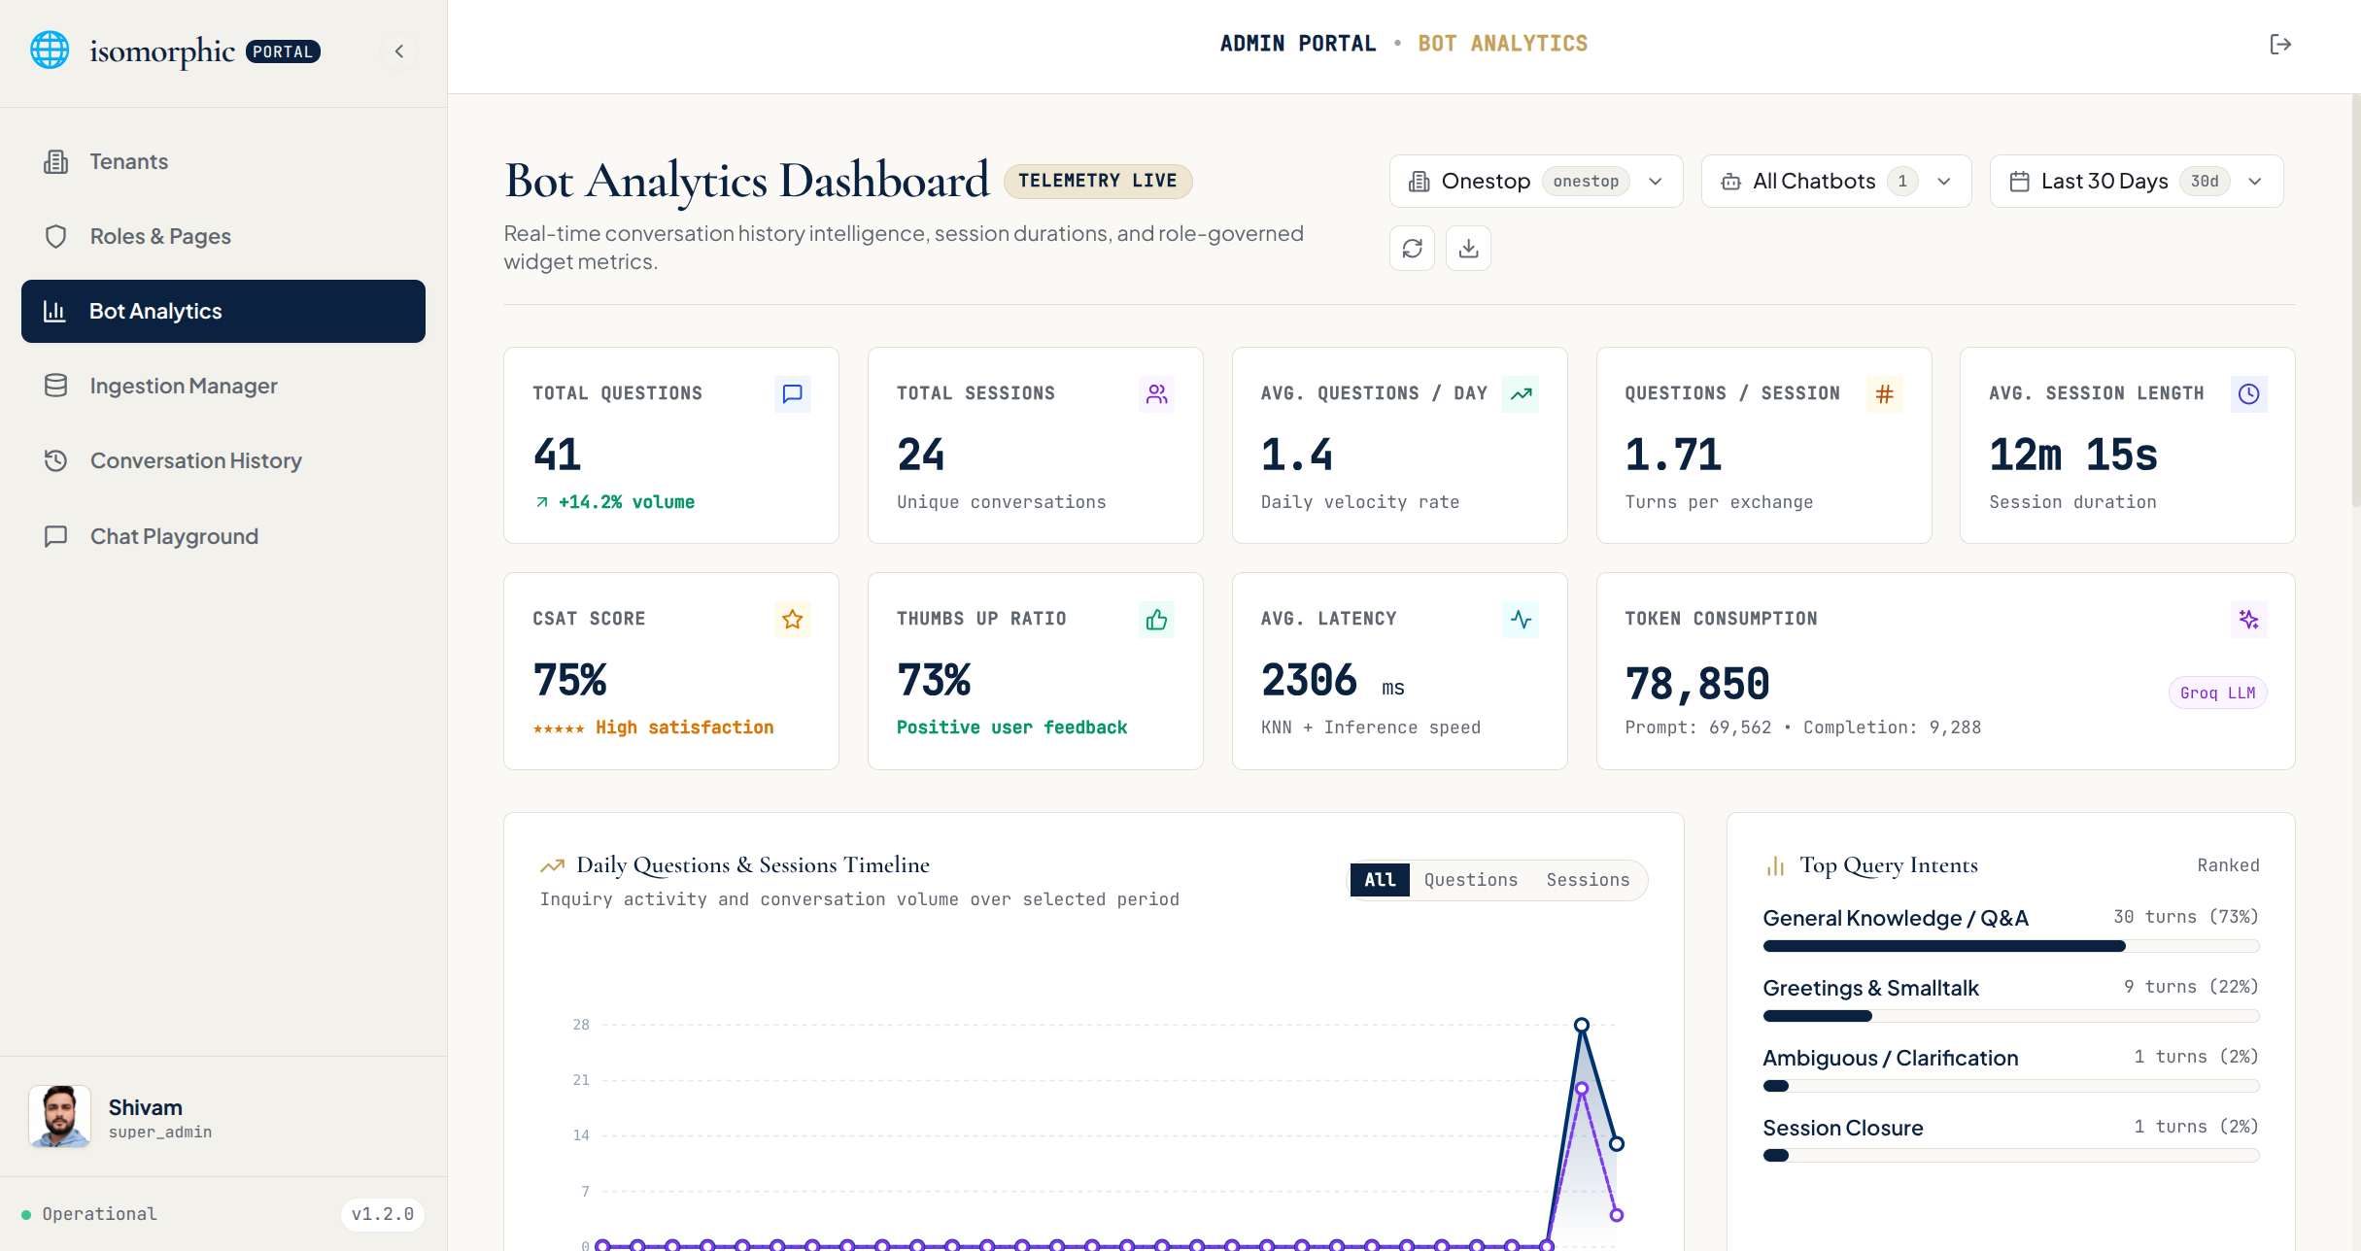Image resolution: width=2361 pixels, height=1251 pixels.
Task: Click the Groq LLM badge
Action: [2217, 693]
